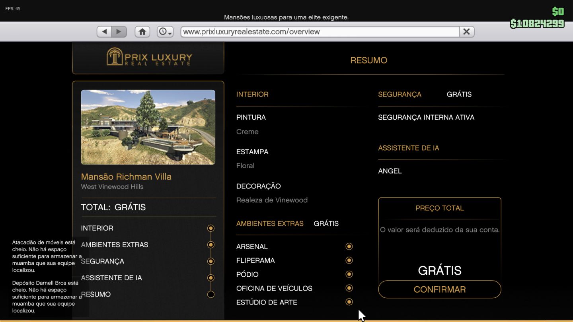The image size is (573, 322).
Task: Click the 'Resumo' page title
Action: pyautogui.click(x=369, y=60)
